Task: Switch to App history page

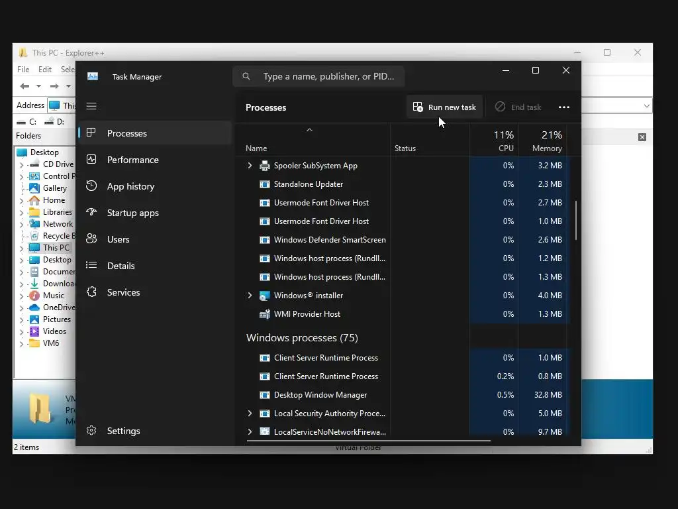Action: click(155, 186)
